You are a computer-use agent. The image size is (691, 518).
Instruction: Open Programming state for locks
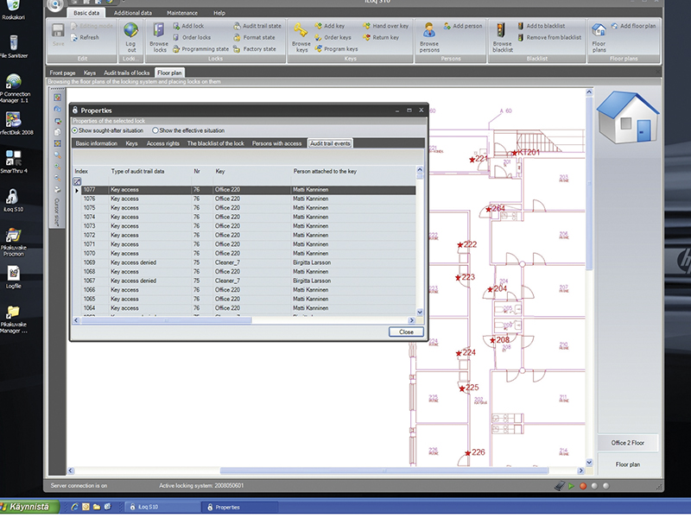tap(200, 49)
